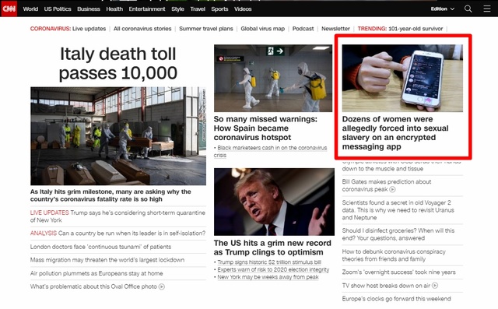Open US hits grim new record headline
Viewport: 498px width, 309px height.
click(272, 248)
